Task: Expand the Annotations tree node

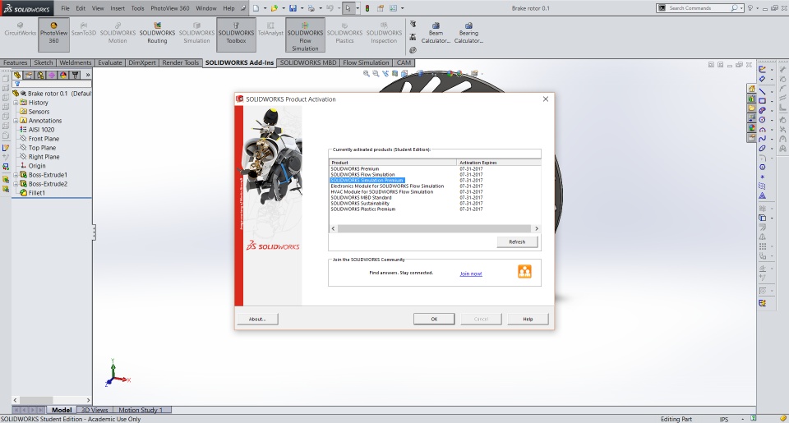Action: [x=16, y=121]
